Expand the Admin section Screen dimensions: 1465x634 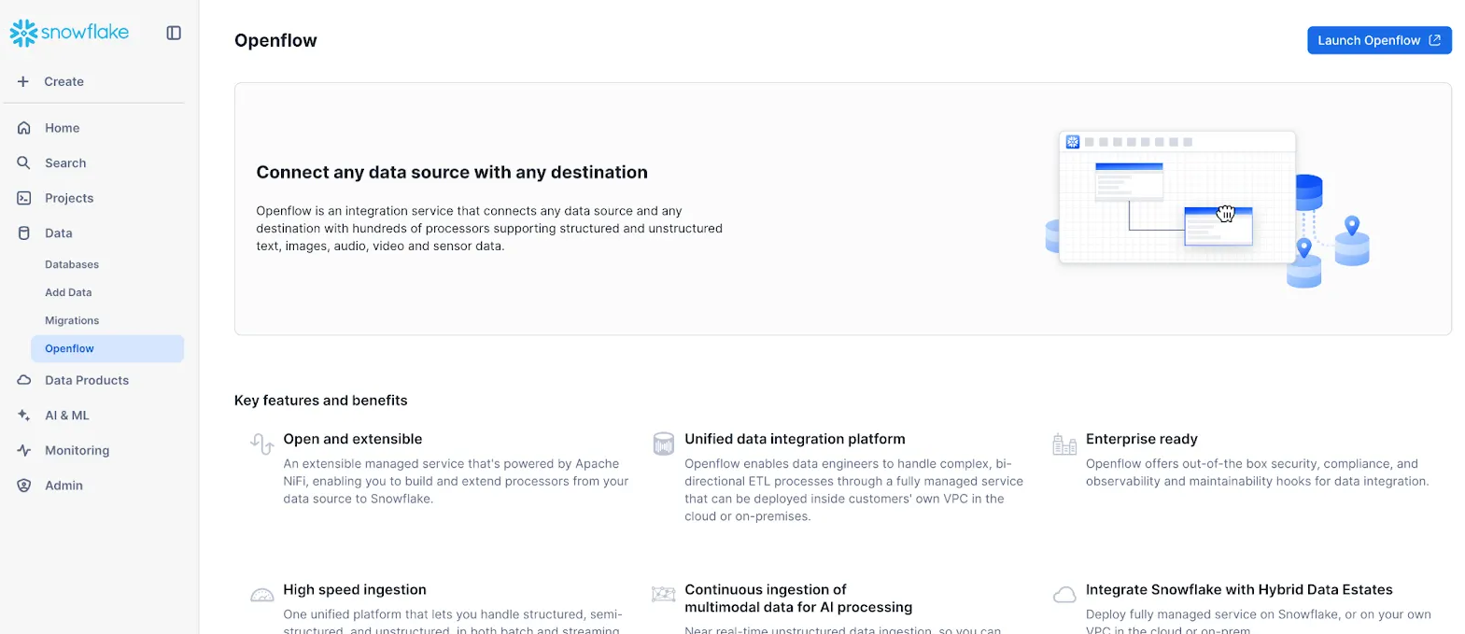click(x=63, y=485)
